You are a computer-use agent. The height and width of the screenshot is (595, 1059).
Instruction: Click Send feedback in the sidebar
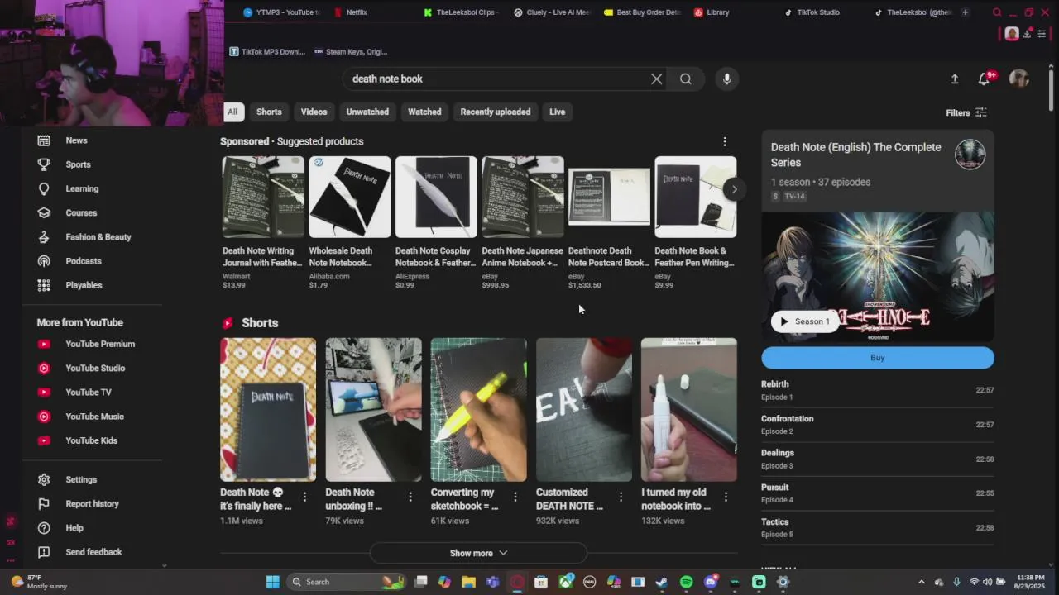pyautogui.click(x=93, y=552)
